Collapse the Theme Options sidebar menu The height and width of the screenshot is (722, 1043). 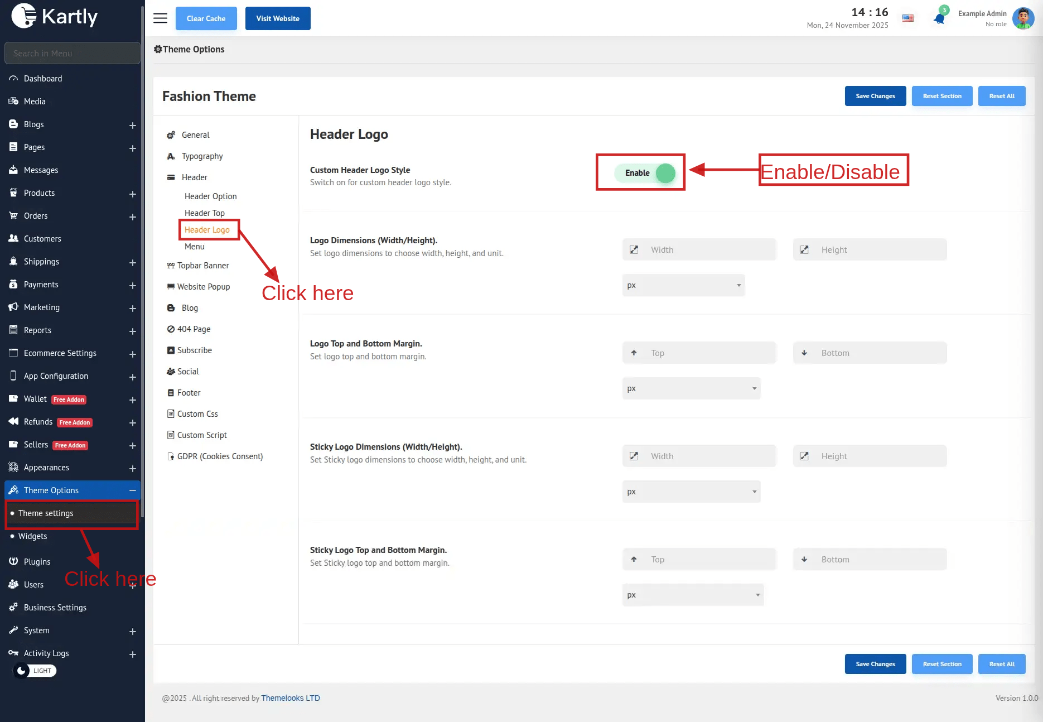click(x=133, y=490)
